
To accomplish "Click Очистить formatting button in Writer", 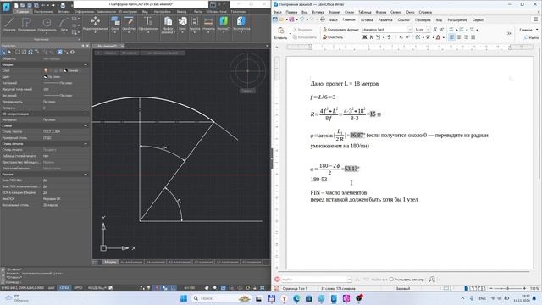I will pos(333,37).
